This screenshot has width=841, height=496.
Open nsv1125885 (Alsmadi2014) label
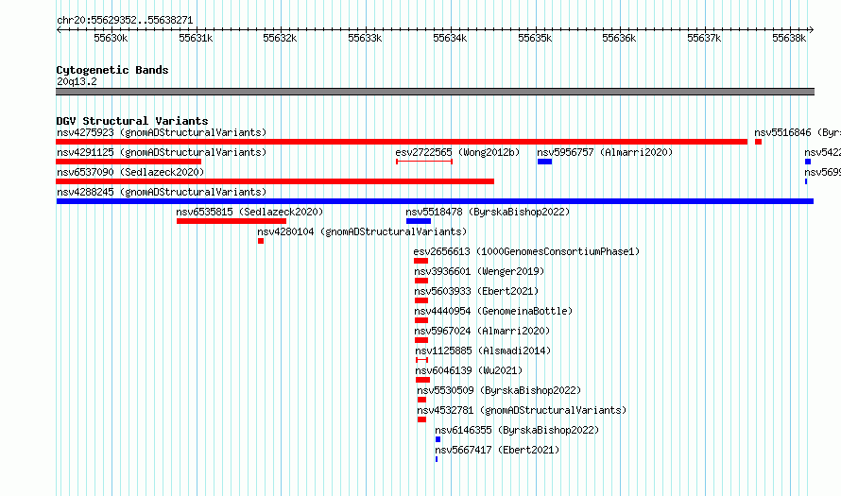coord(483,351)
